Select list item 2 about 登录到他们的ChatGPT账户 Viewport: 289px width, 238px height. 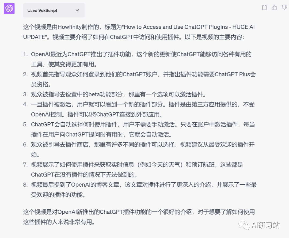143,79
